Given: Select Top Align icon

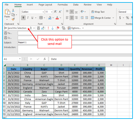Looking at the screenshot, I should point(67,11).
